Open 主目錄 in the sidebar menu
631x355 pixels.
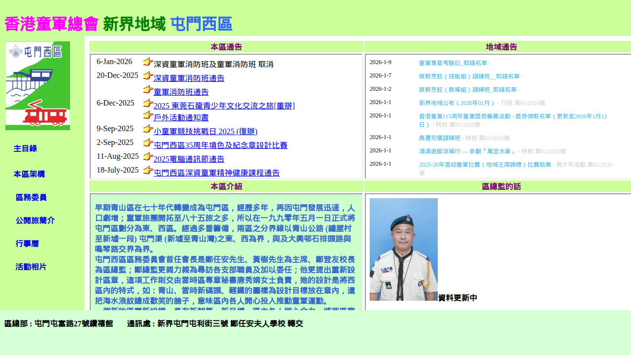(25, 148)
